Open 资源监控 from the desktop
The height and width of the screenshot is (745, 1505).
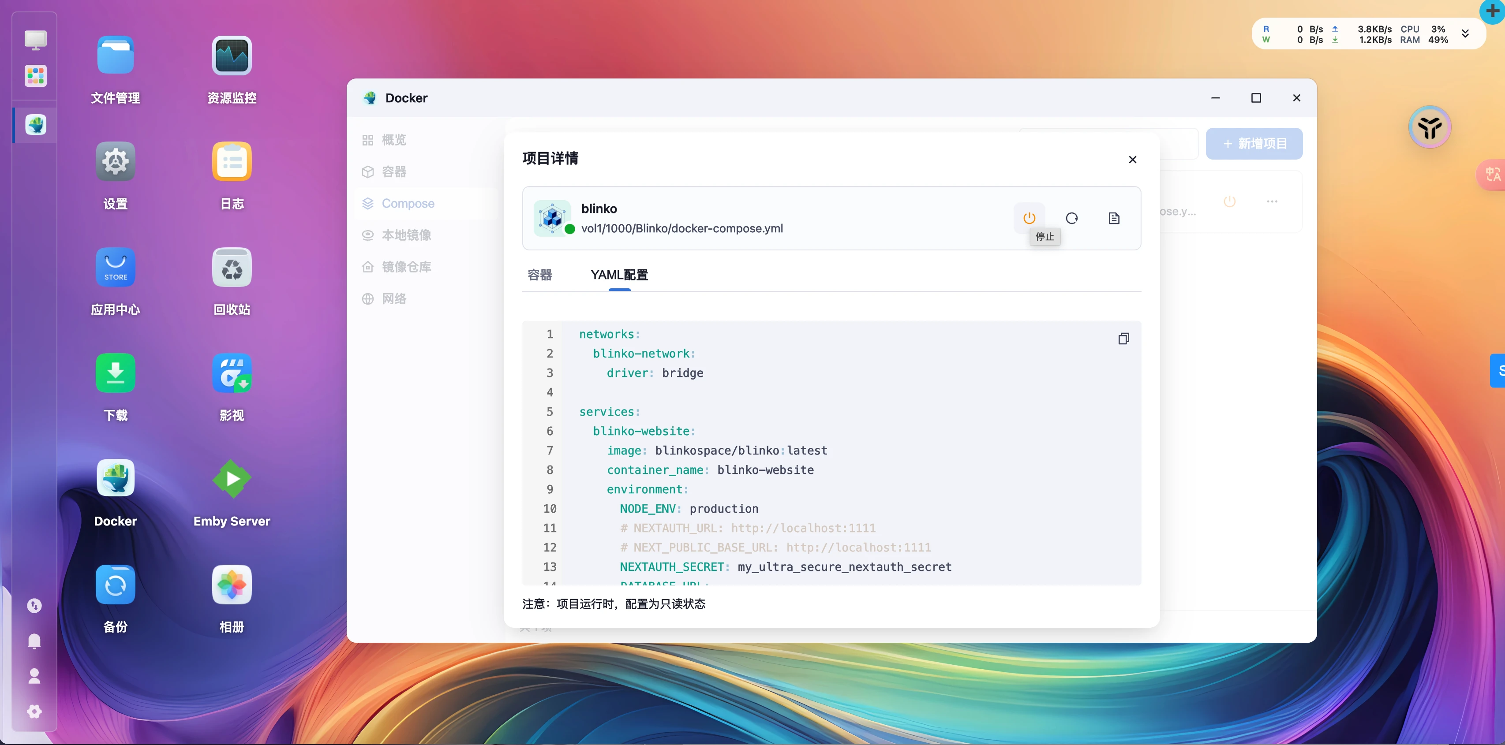(232, 56)
